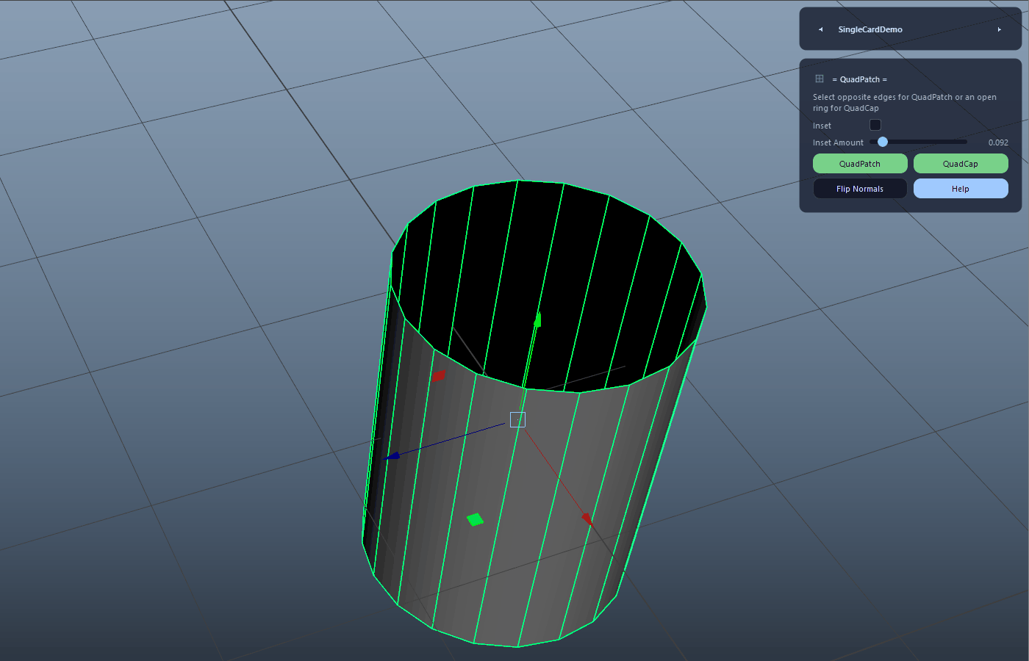Grab the green Y-axis translate arrow

538,319
